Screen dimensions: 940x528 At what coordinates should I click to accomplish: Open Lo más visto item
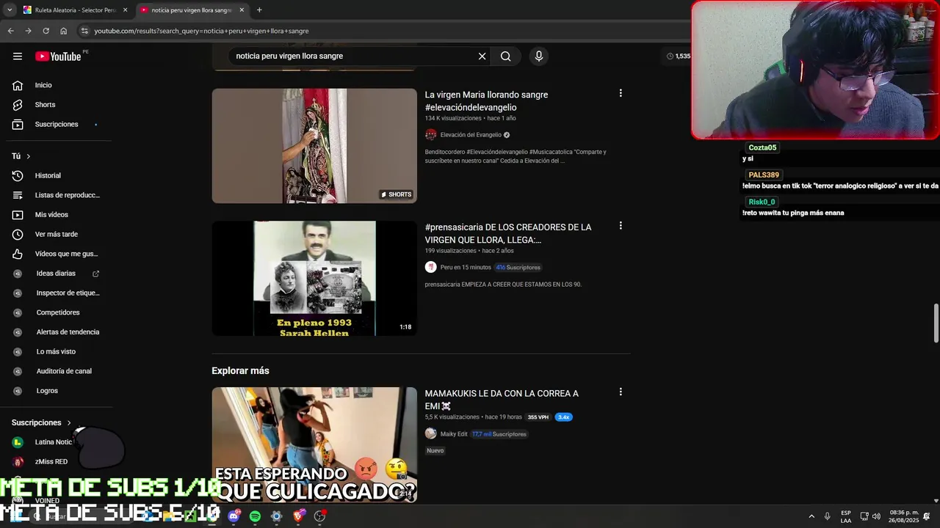coord(57,351)
